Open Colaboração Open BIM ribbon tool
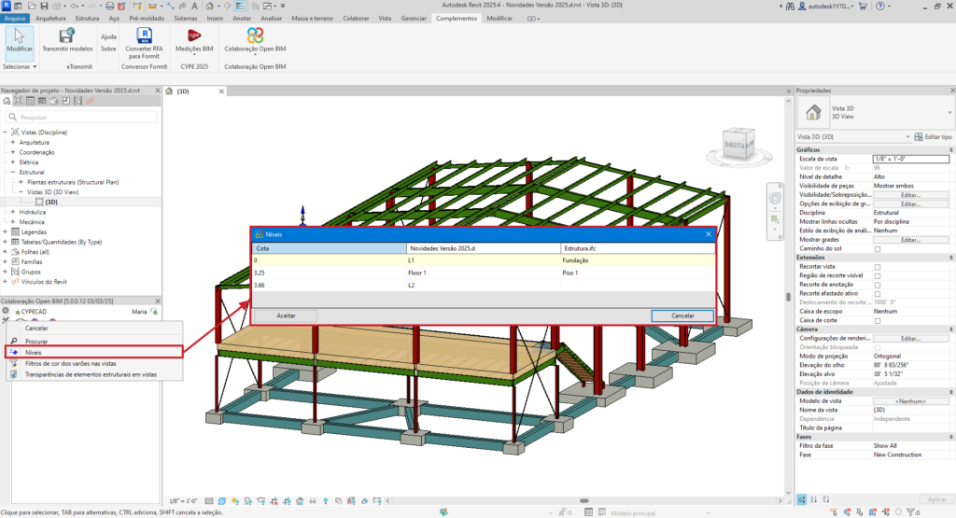The height and width of the screenshot is (518, 956). [255, 40]
